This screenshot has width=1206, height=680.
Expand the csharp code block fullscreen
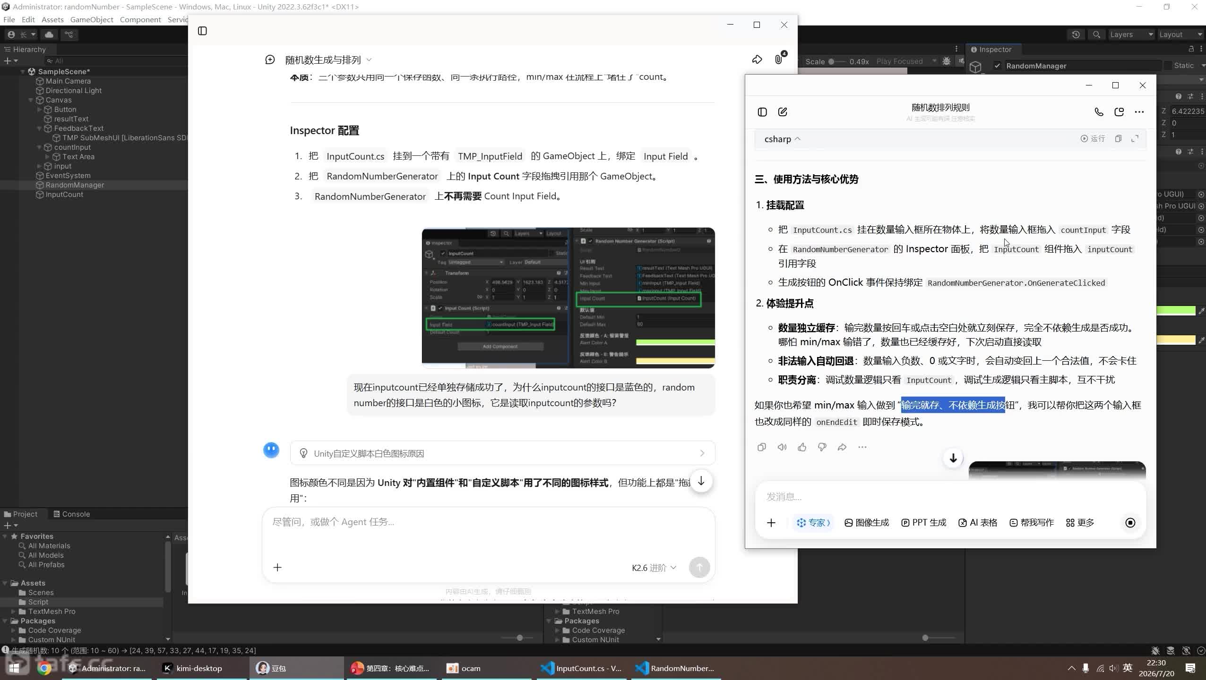pyautogui.click(x=1135, y=138)
